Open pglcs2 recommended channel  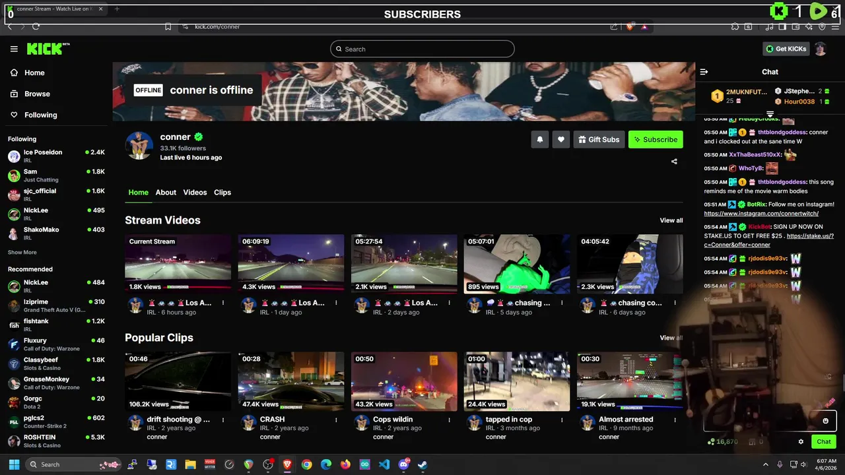point(56,422)
